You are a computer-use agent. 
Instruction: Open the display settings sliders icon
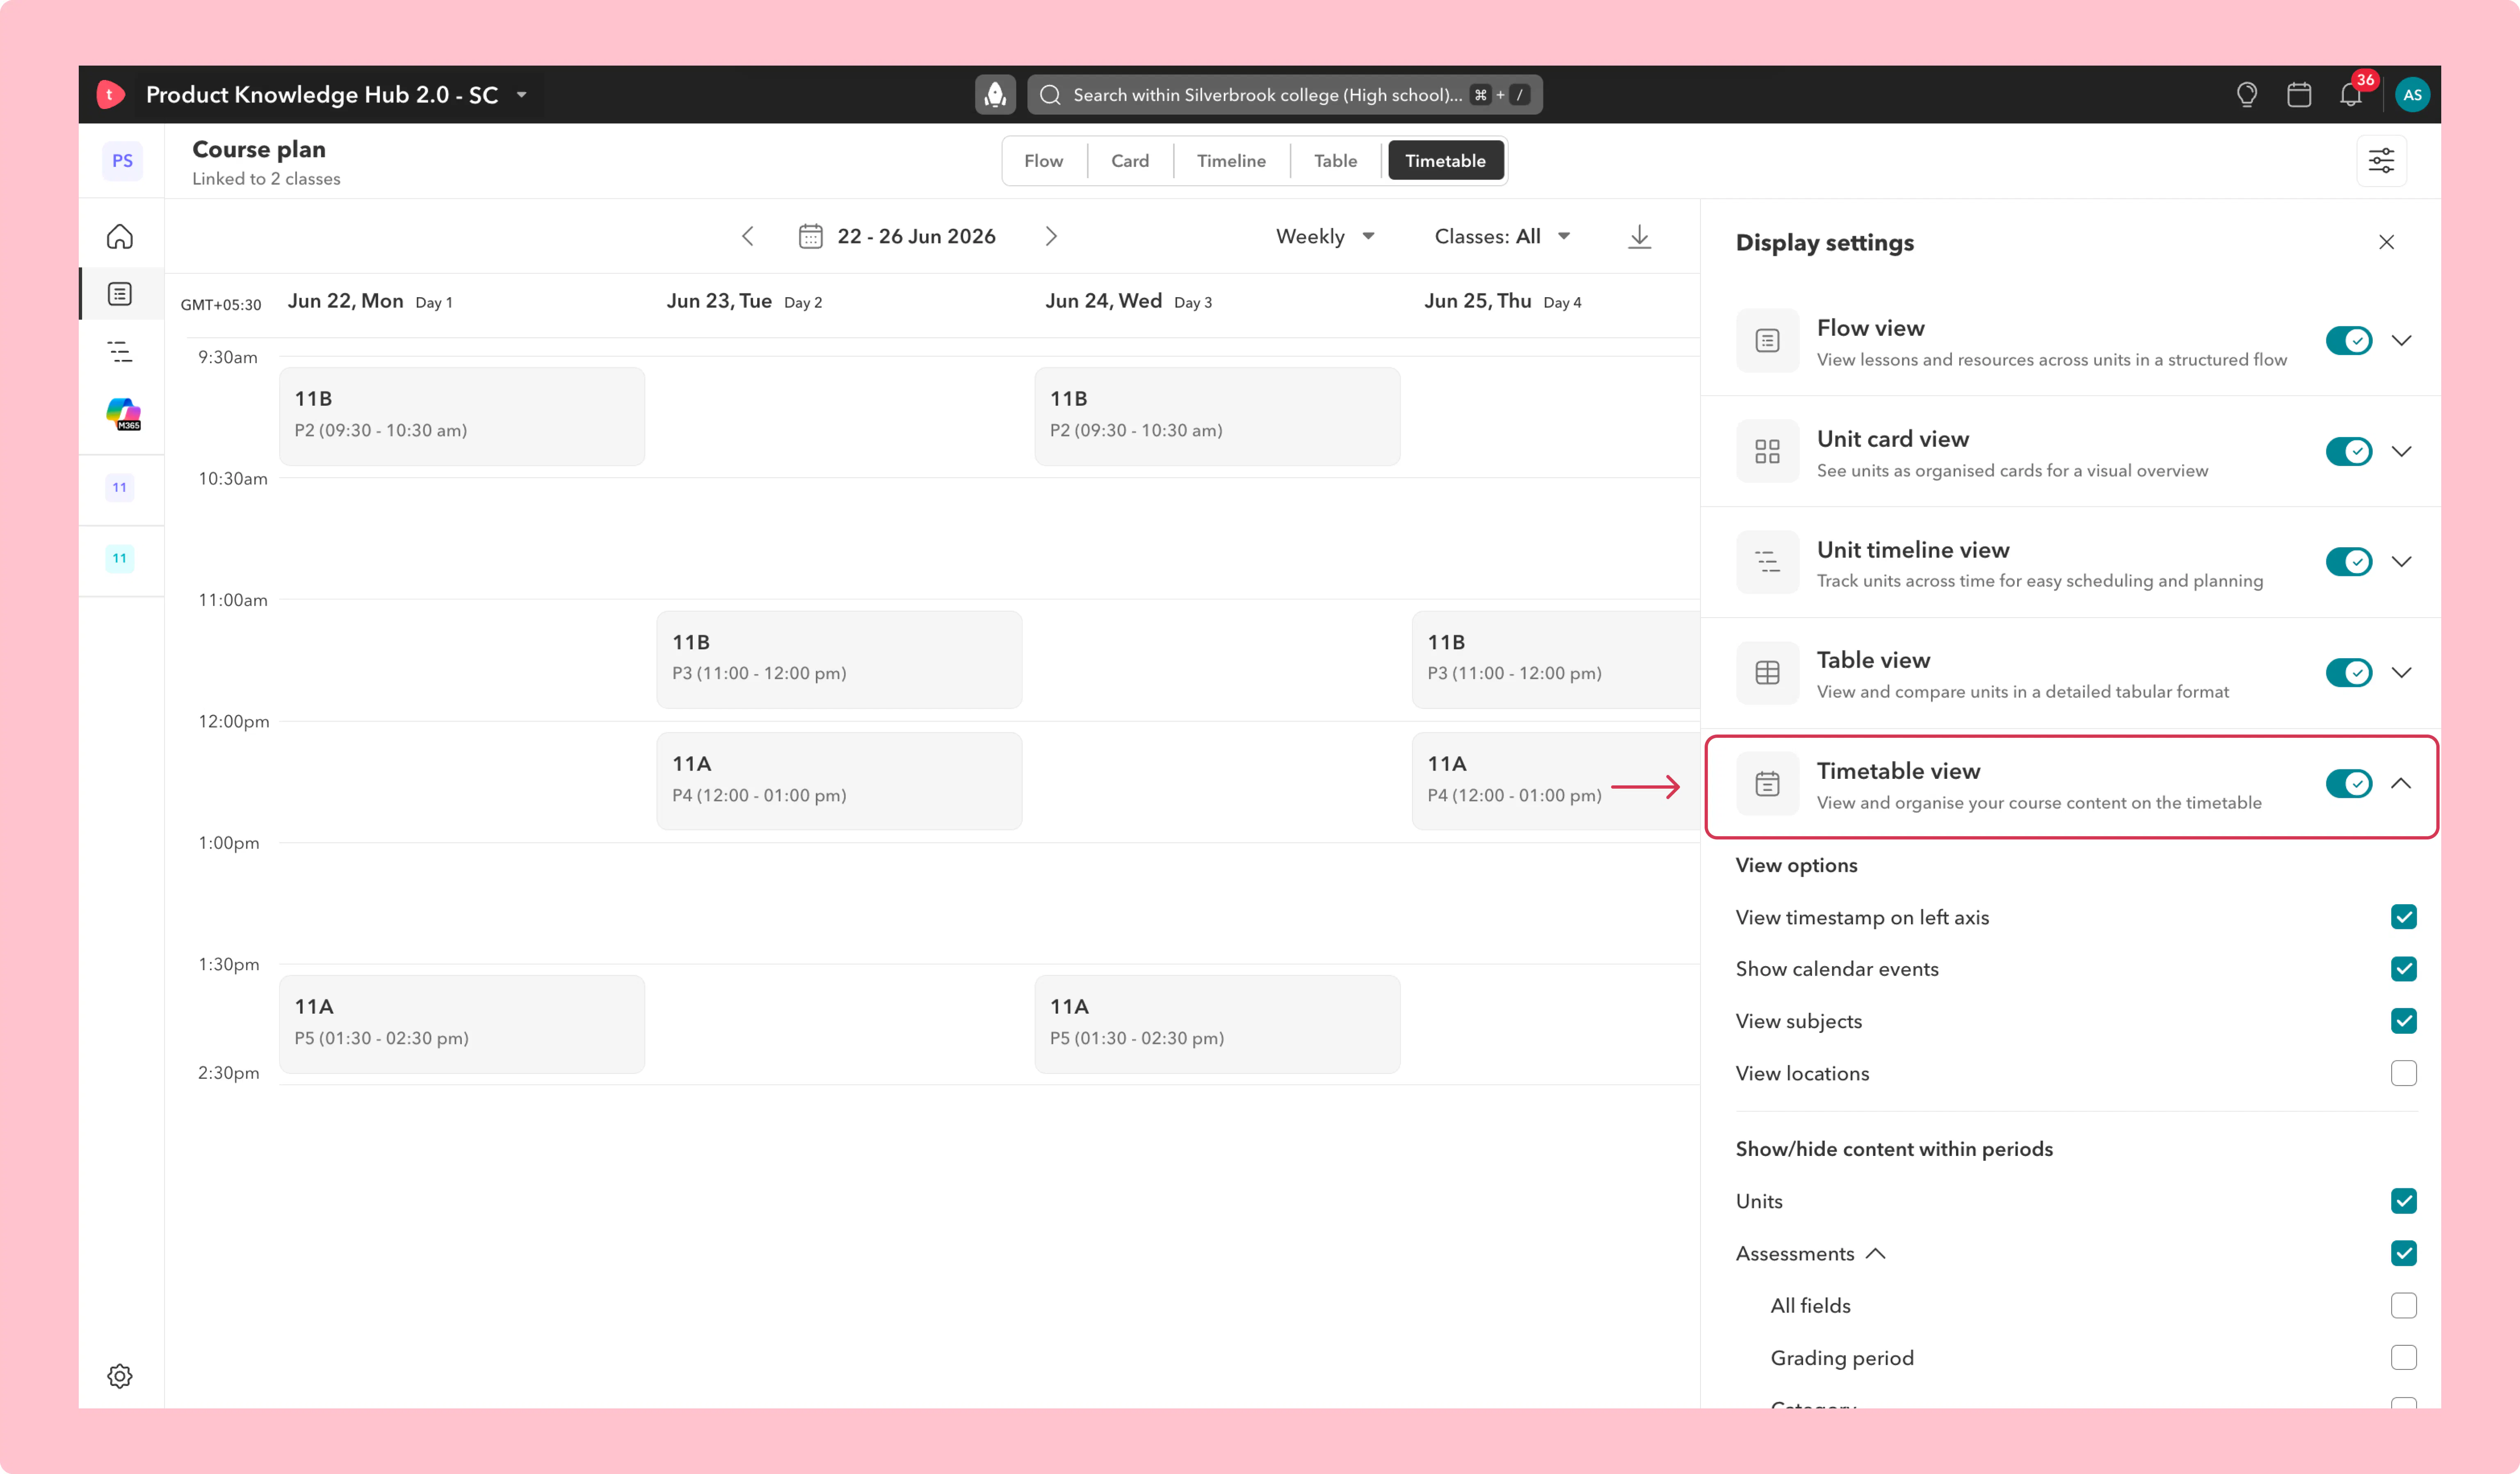[x=2381, y=161]
